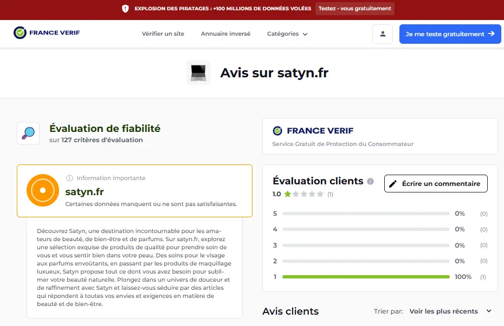Image resolution: width=504 pixels, height=326 pixels.
Task: Open the info tooltip next to Évaluation clients
Action: point(370,182)
